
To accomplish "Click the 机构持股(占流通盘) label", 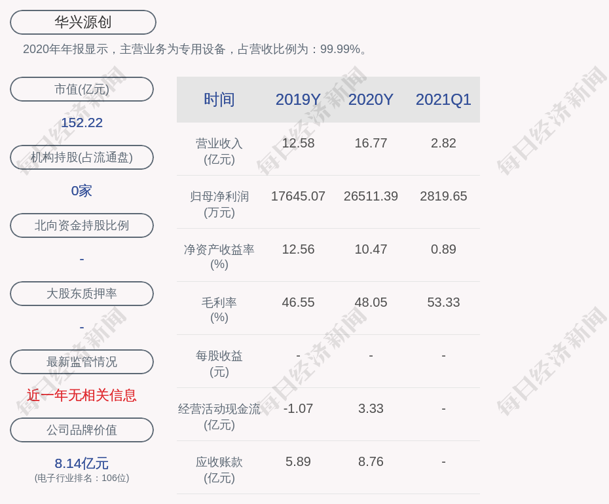I will (82, 157).
